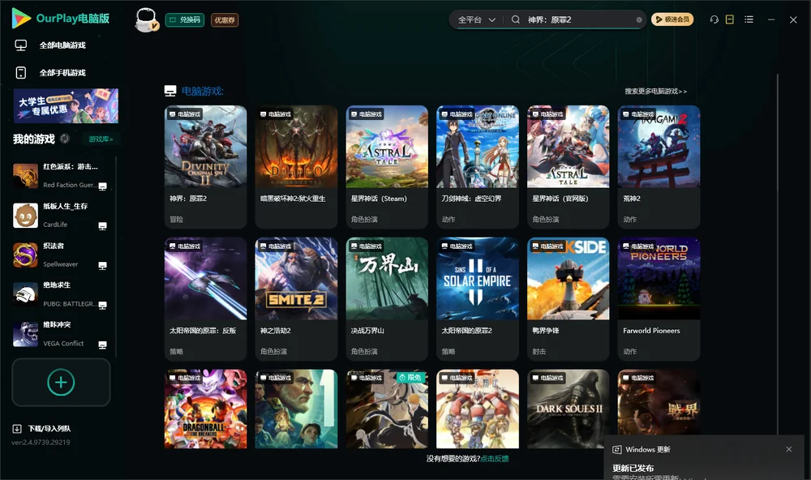Open 织法者 Spellweaver in my games
The width and height of the screenshot is (811, 480).
pyautogui.click(x=61, y=255)
